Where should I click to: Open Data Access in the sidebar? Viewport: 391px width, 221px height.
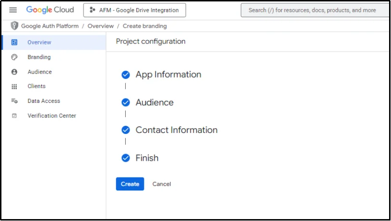click(x=54, y=101)
